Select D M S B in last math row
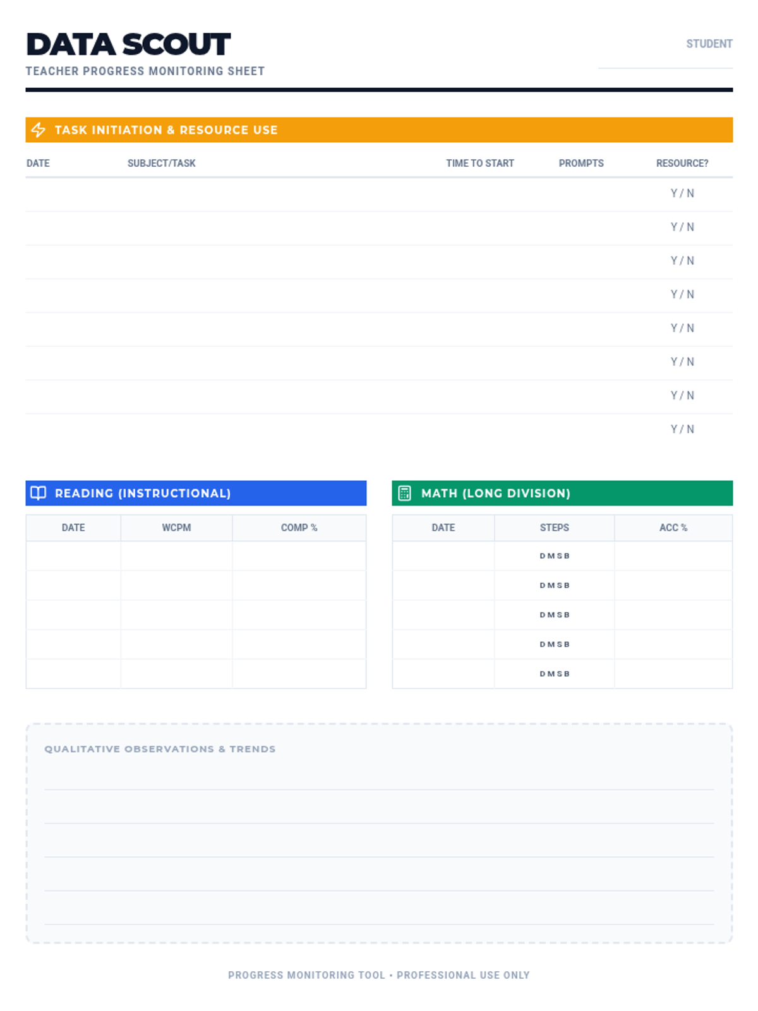The image size is (758, 1011). coord(554,674)
